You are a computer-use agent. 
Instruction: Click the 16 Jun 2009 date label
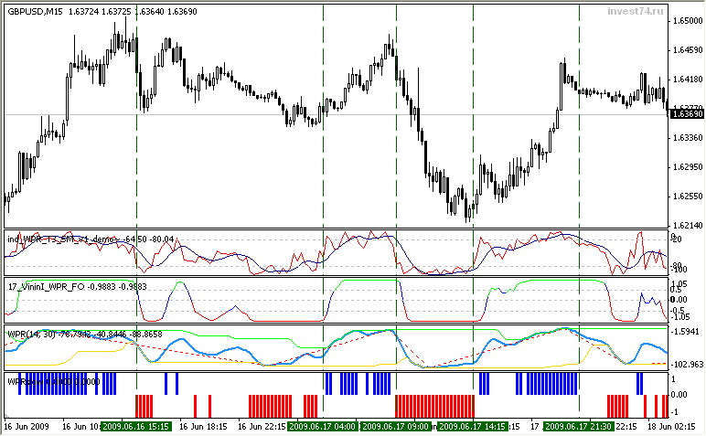tap(27, 427)
